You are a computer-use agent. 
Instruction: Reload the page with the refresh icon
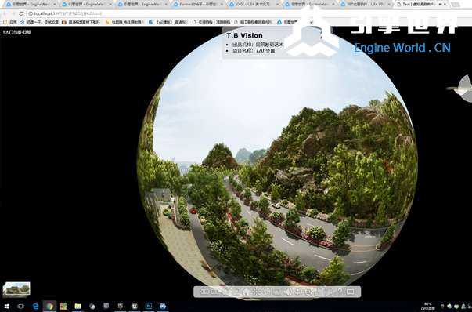tap(21, 13)
